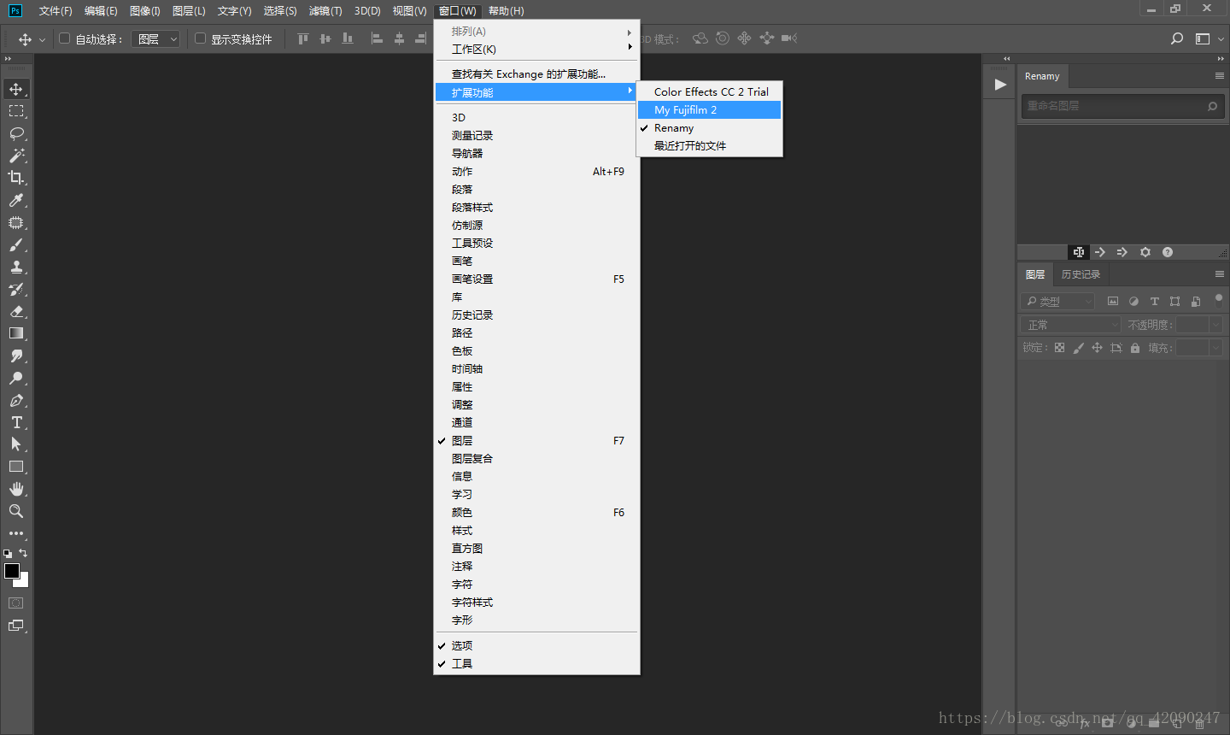Open the Auto-Select 图层 dropdown
Image resolution: width=1230 pixels, height=735 pixels.
coord(155,38)
